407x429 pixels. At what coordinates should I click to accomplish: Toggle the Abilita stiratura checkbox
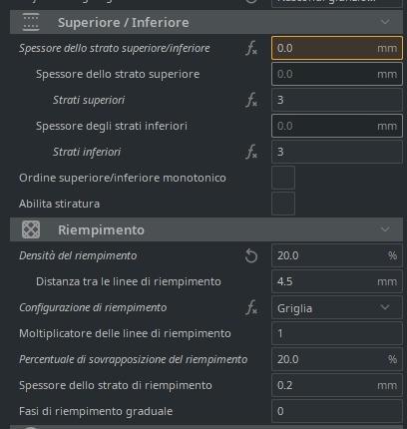283,204
